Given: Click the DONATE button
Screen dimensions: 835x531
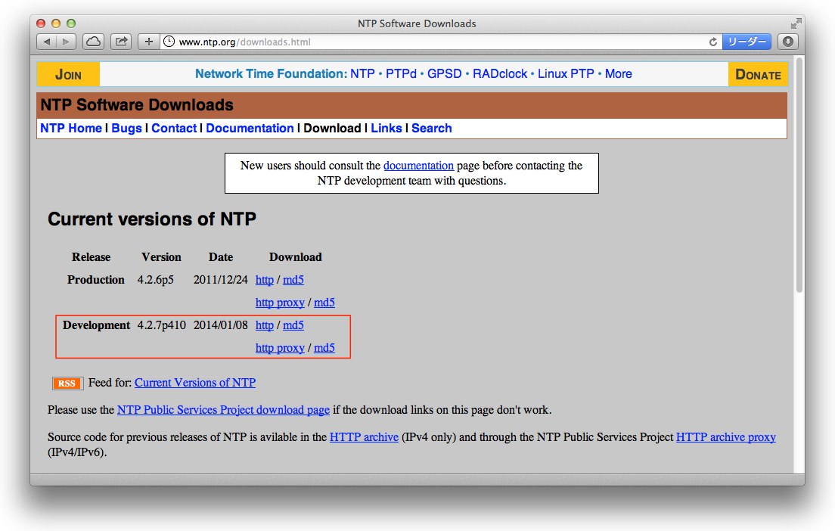Looking at the screenshot, I should click(758, 74).
